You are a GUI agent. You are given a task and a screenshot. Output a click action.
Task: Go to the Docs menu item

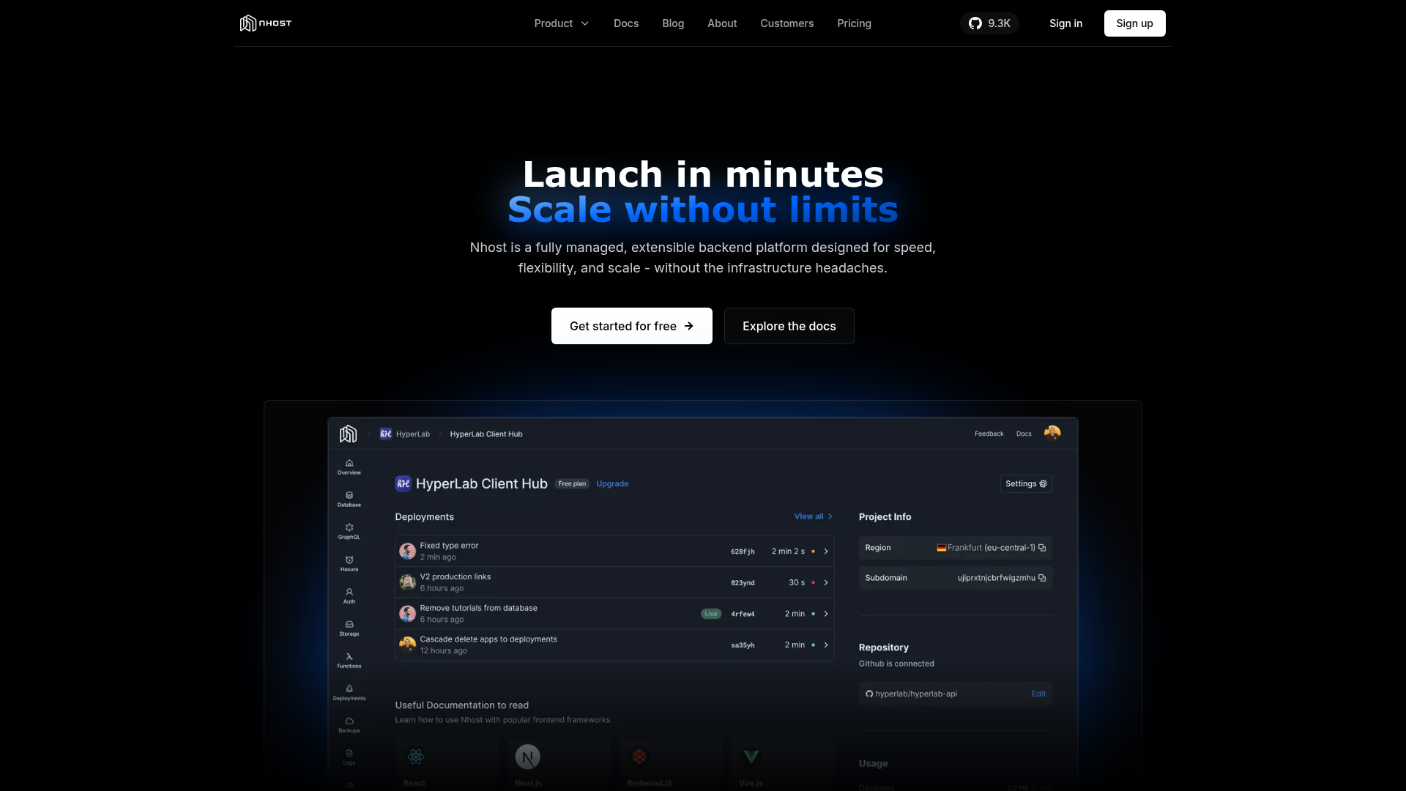point(626,23)
